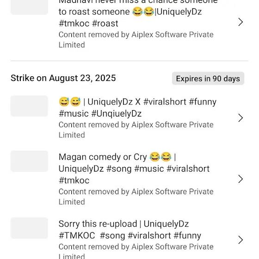The image size is (259, 259).
Task: Tap removal notice under Magan comedy #tmkoc
Action: point(136,197)
